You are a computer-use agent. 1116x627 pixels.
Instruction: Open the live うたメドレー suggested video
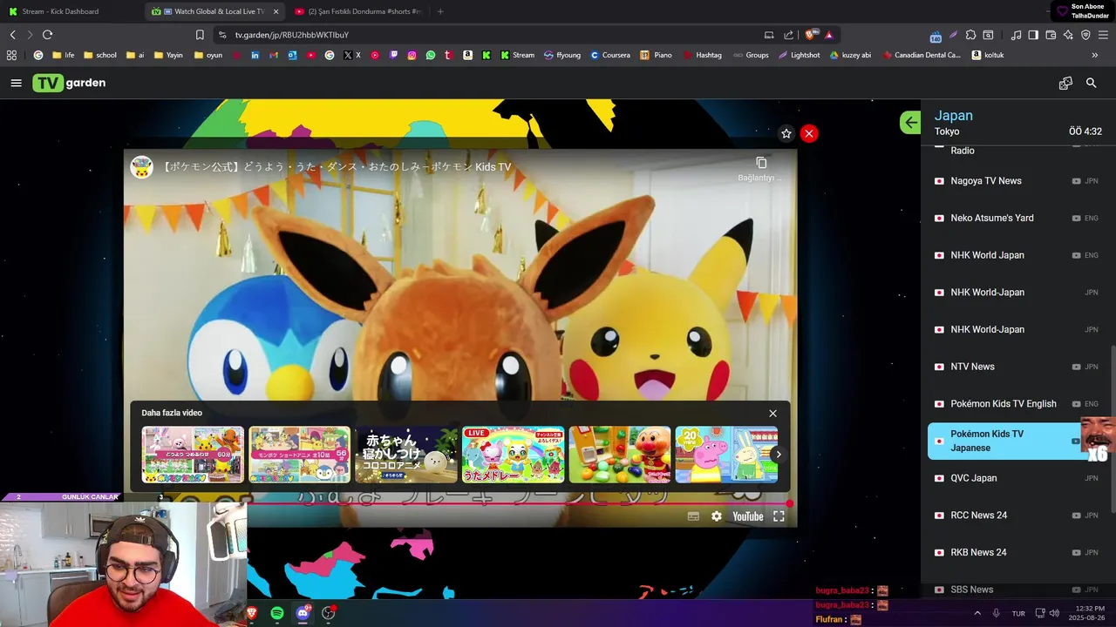point(513,454)
